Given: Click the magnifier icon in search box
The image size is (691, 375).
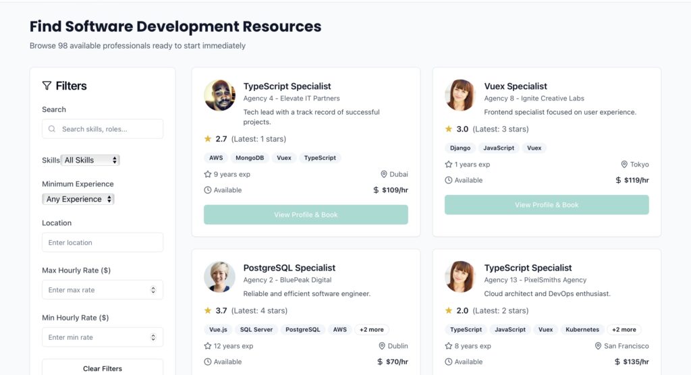Looking at the screenshot, I should coord(52,129).
